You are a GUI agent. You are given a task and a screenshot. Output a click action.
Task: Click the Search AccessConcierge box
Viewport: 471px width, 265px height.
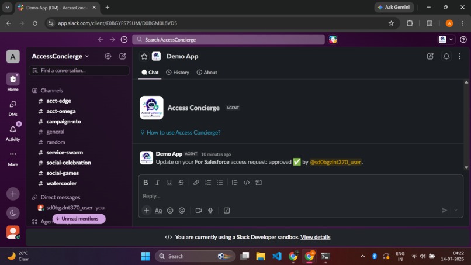tap(228, 39)
